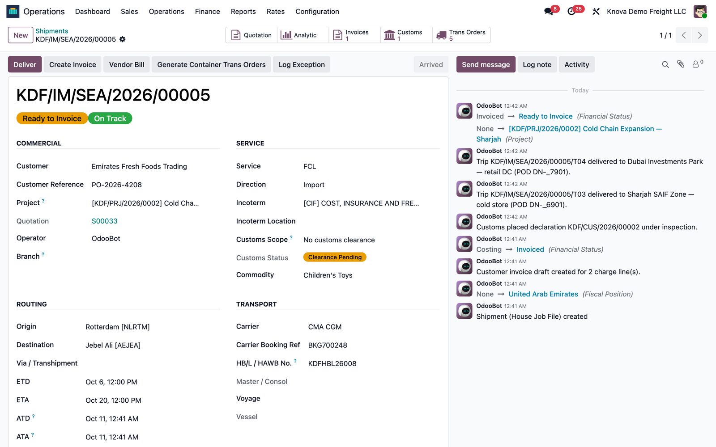Open the Service field showing FCL
The height and width of the screenshot is (447, 716).
tap(371, 166)
